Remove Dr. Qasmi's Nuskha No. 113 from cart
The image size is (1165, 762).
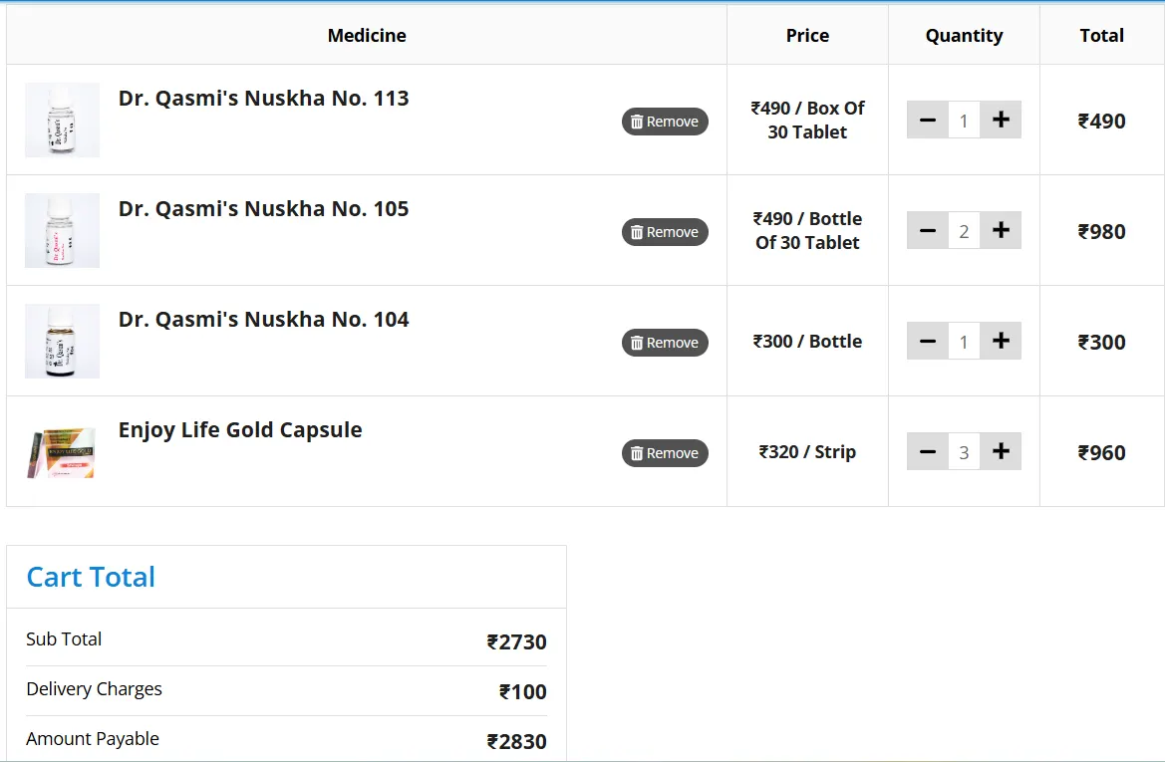[x=665, y=122]
